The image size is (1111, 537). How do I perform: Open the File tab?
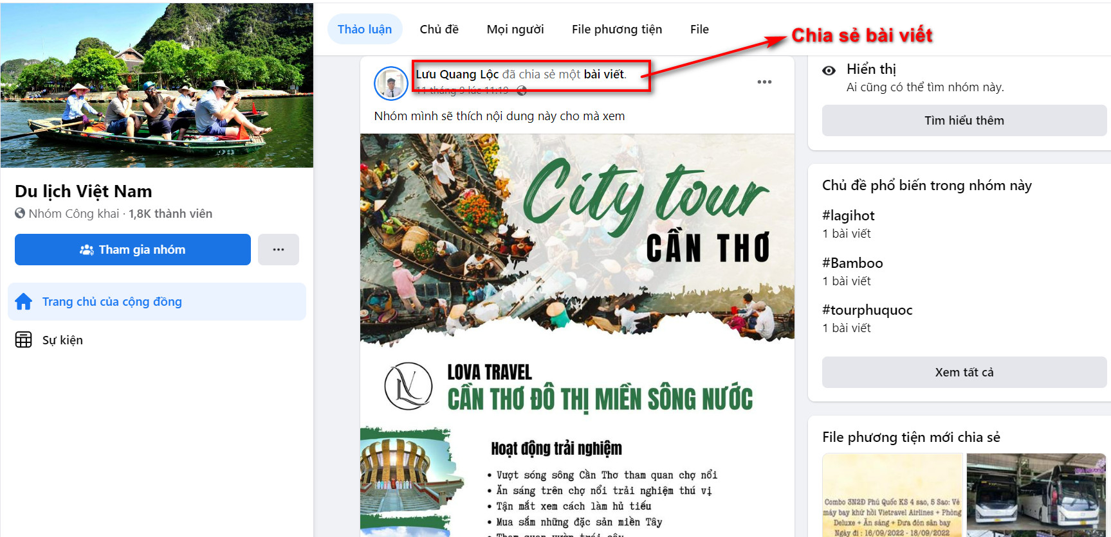point(699,30)
